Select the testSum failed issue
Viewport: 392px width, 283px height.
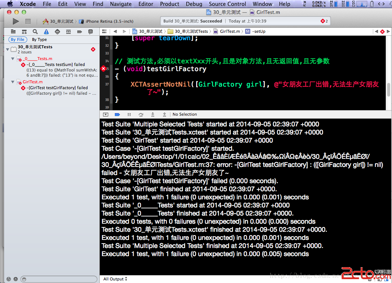[60, 70]
